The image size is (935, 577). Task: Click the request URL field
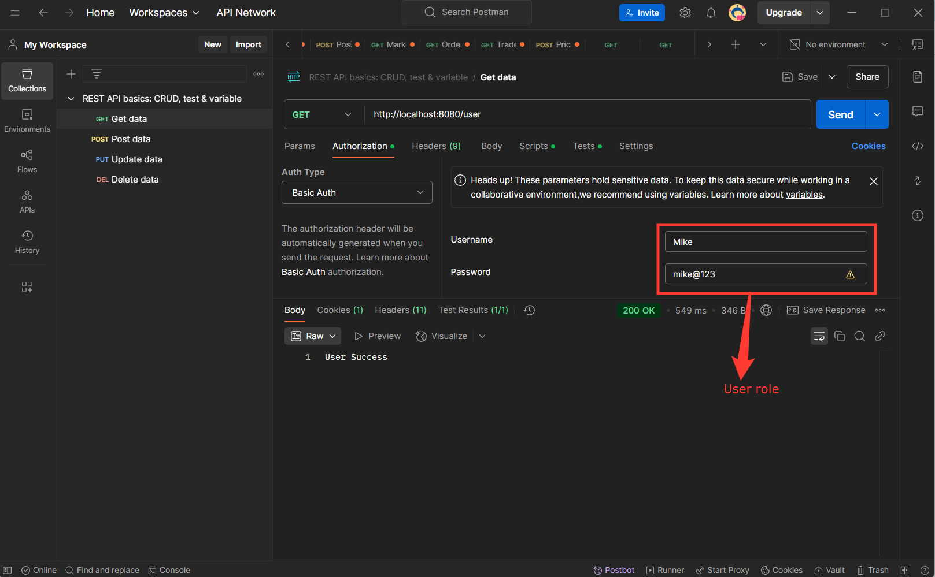click(x=587, y=114)
